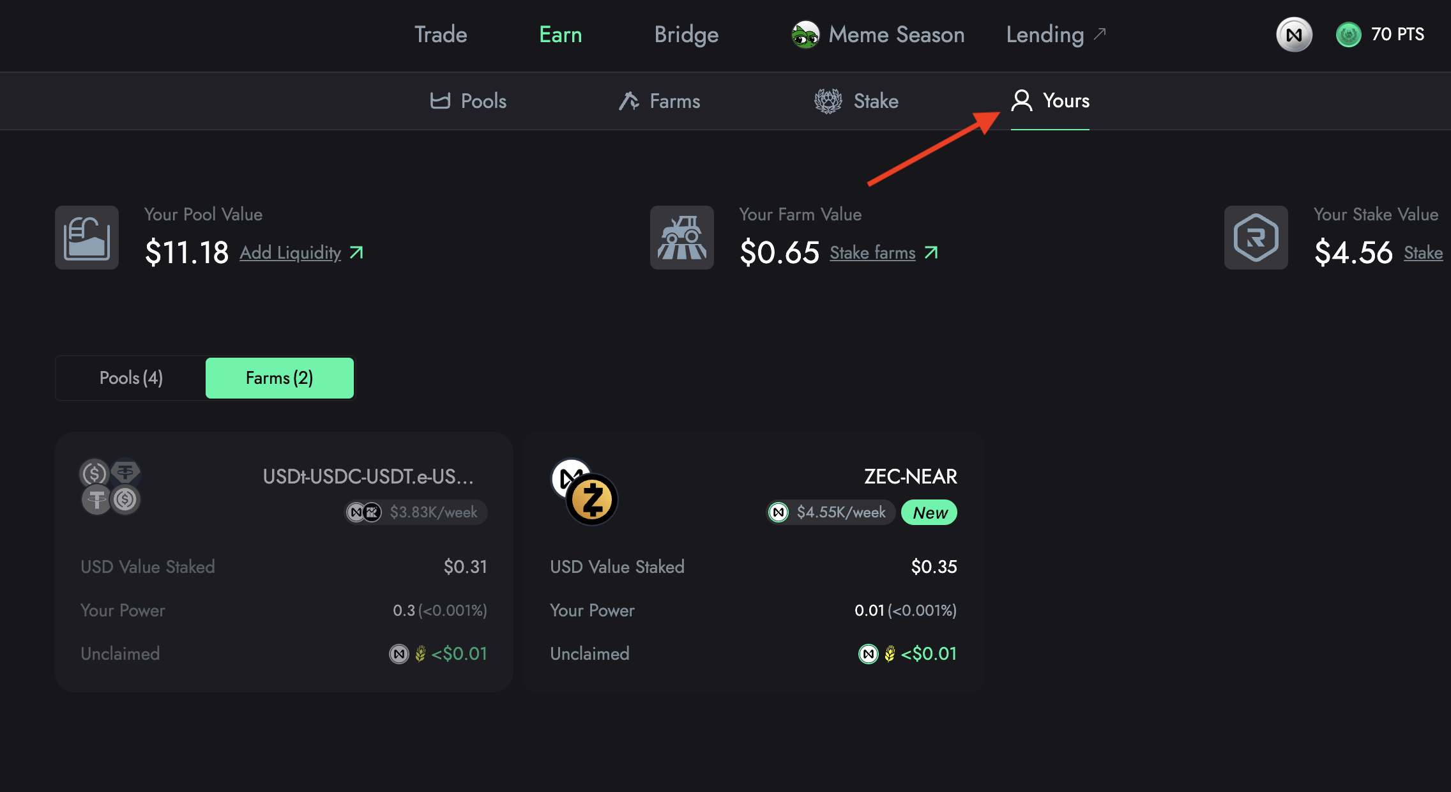This screenshot has width=1451, height=792.
Task: Select the Farms (2) toggle
Action: (x=279, y=378)
